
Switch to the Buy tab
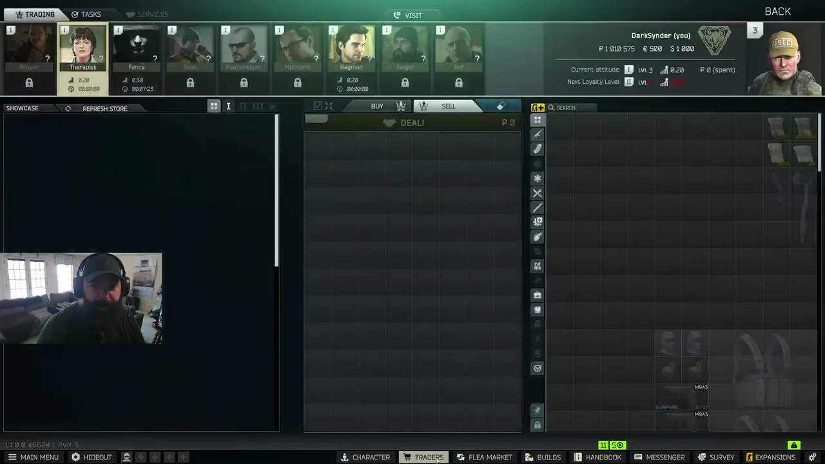377,106
